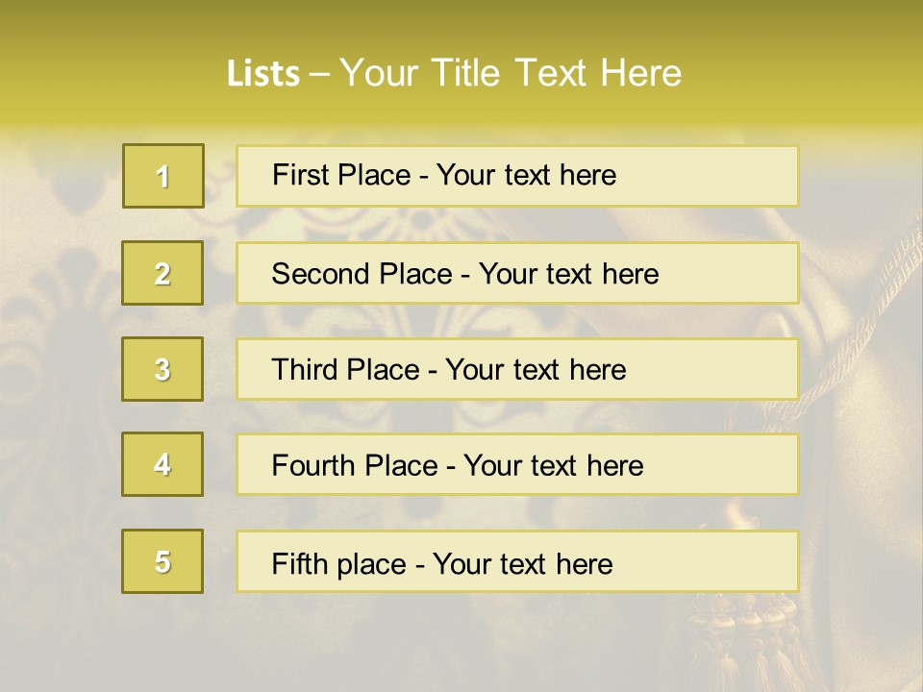Click "Your text here" in the fourth row
The image size is (923, 692).
tap(554, 466)
